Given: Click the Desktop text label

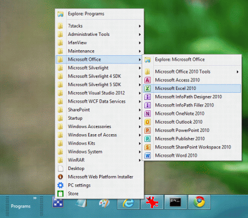Looking at the screenshot, I should point(76,169).
